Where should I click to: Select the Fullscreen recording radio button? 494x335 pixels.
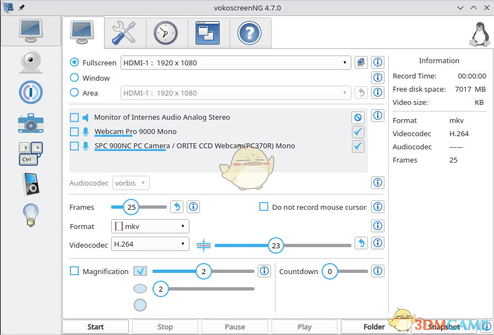click(74, 63)
